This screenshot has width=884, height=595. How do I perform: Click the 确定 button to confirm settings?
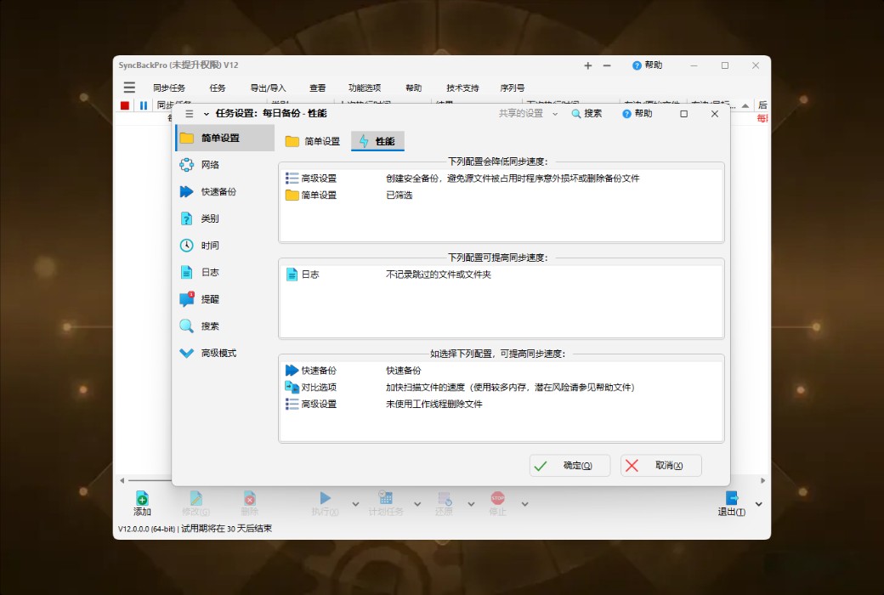coord(569,465)
